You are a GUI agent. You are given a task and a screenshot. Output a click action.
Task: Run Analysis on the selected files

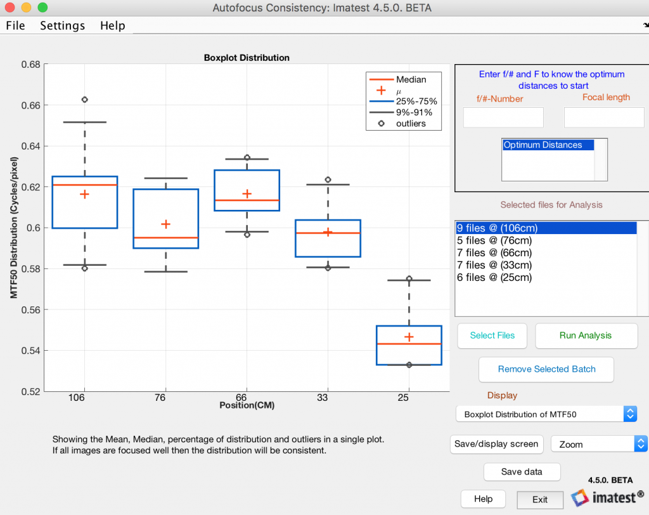[586, 336]
